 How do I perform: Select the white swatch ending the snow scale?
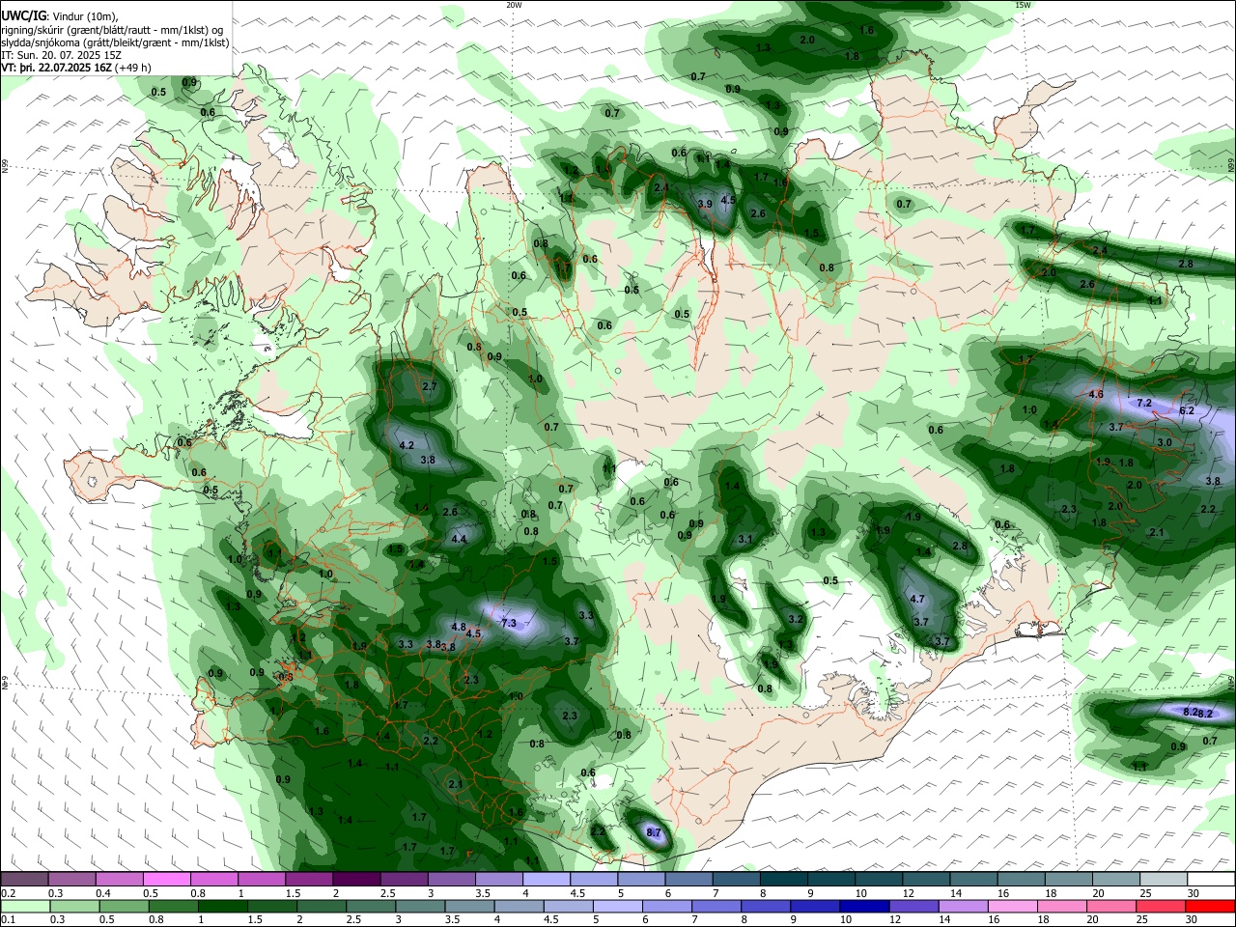[x=1211, y=879]
